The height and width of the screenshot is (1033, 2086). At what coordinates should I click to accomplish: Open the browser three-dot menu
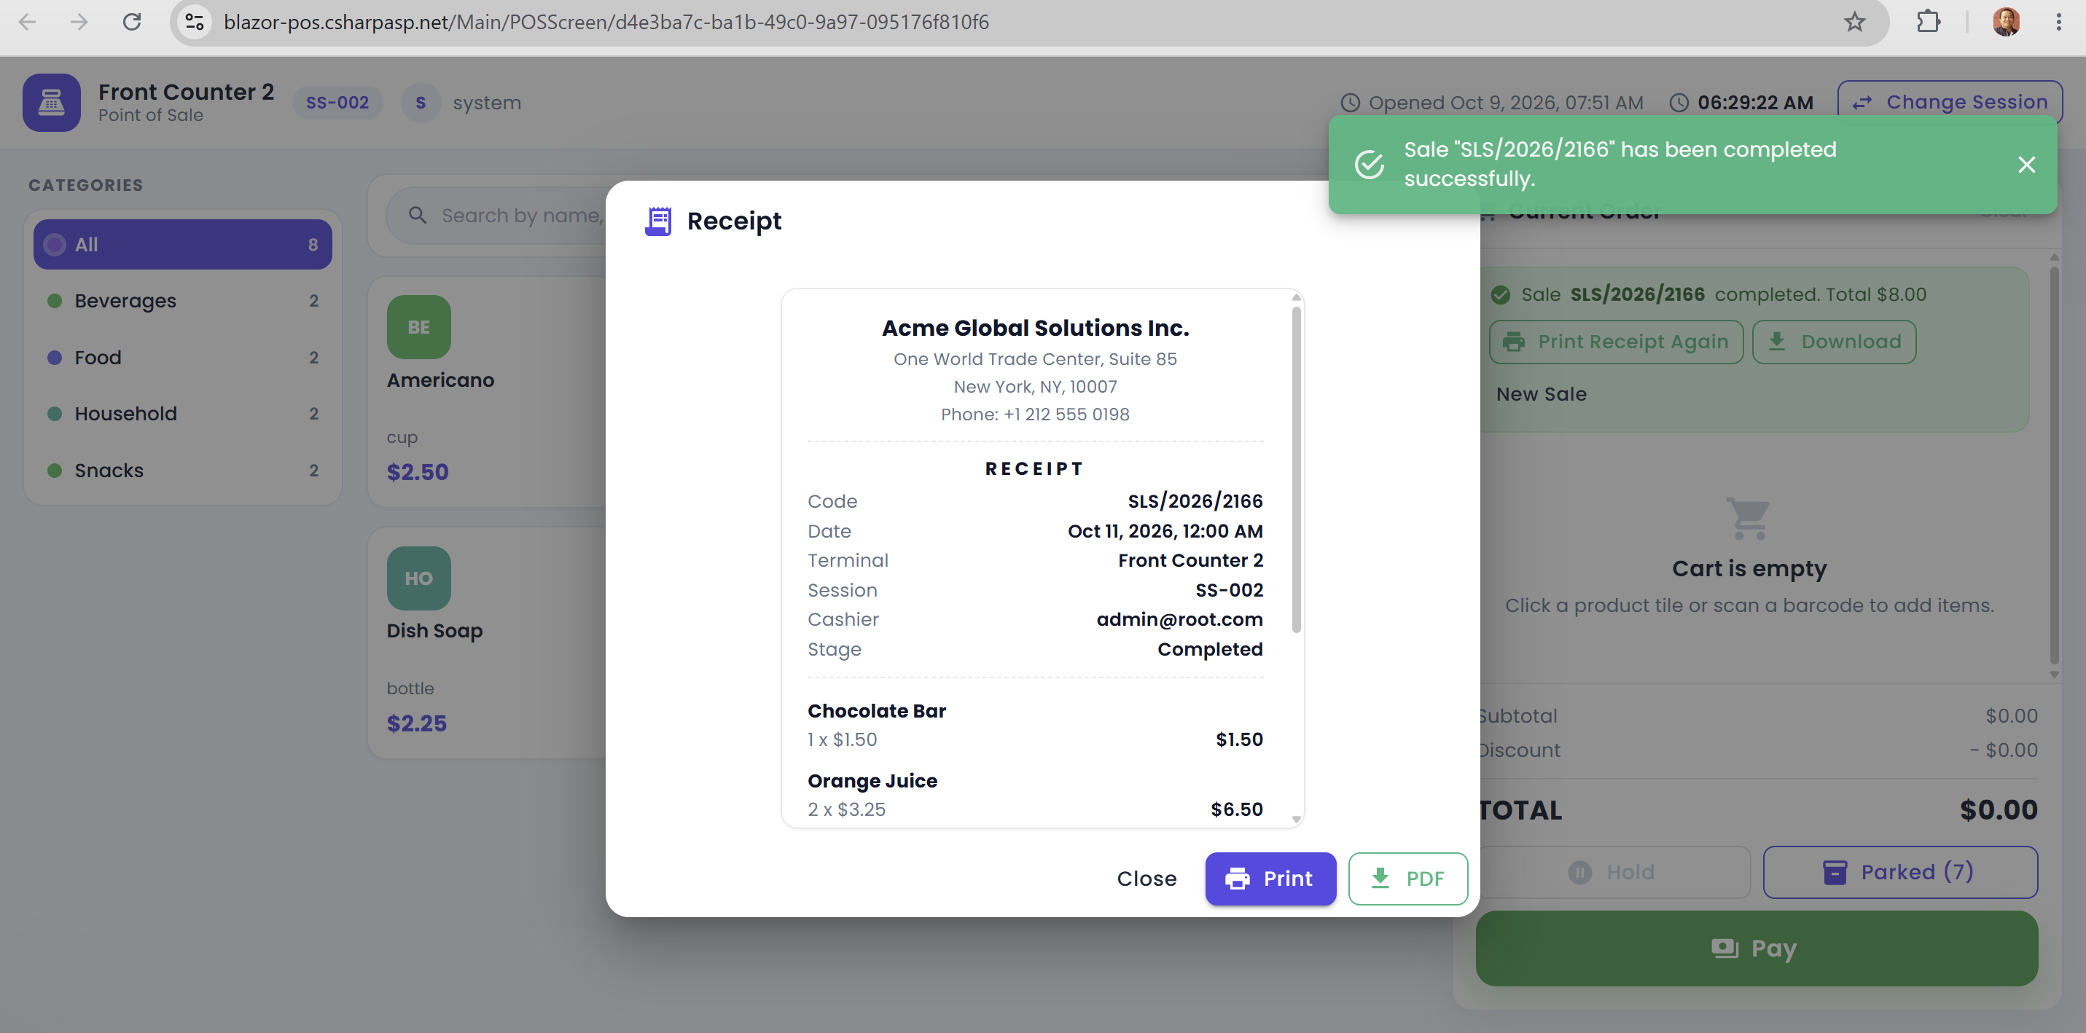[x=2058, y=22]
